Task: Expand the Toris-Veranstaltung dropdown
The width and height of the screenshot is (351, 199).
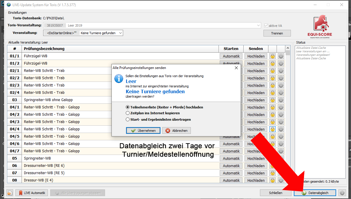Action: [x=258, y=25]
